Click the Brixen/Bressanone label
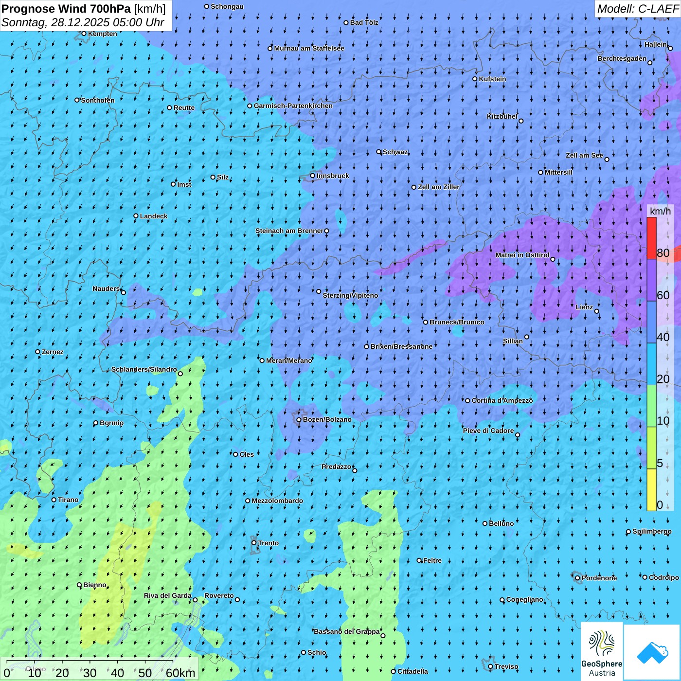The image size is (681, 681). (x=401, y=346)
